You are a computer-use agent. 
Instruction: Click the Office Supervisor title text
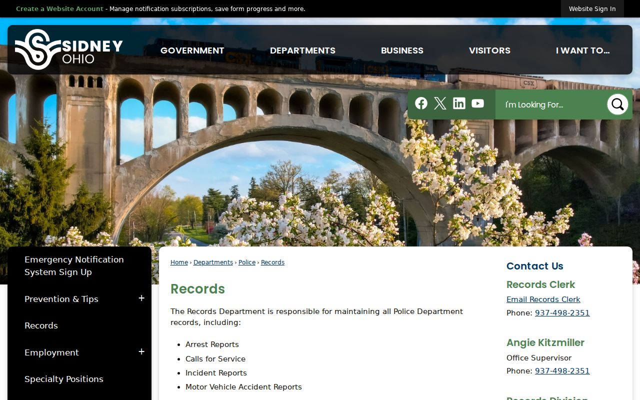point(539,358)
